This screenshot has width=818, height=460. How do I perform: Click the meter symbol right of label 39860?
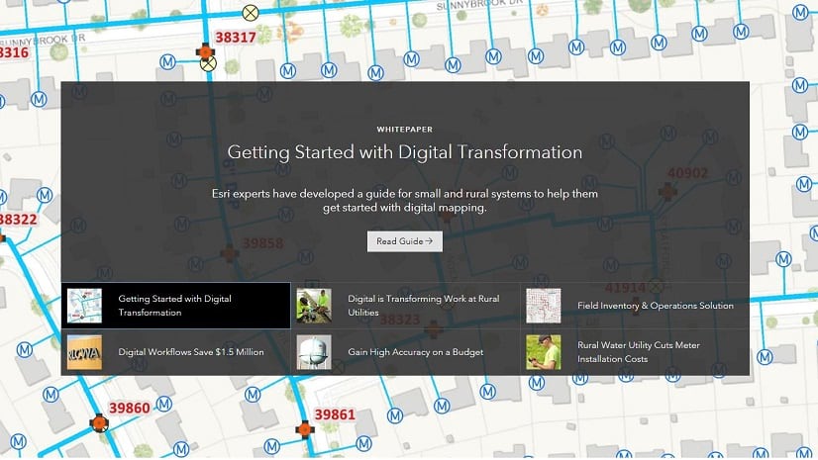tap(164, 404)
